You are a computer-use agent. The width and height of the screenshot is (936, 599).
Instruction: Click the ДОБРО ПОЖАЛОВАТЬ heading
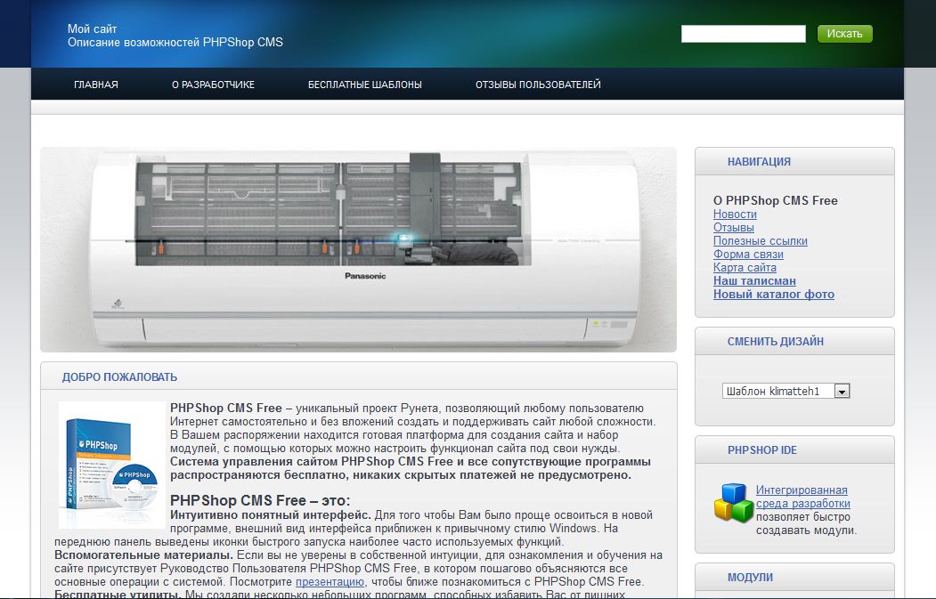pyautogui.click(x=119, y=377)
